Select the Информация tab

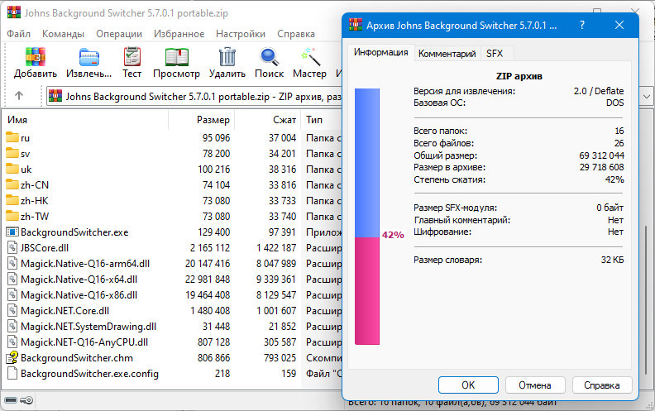[x=381, y=53]
